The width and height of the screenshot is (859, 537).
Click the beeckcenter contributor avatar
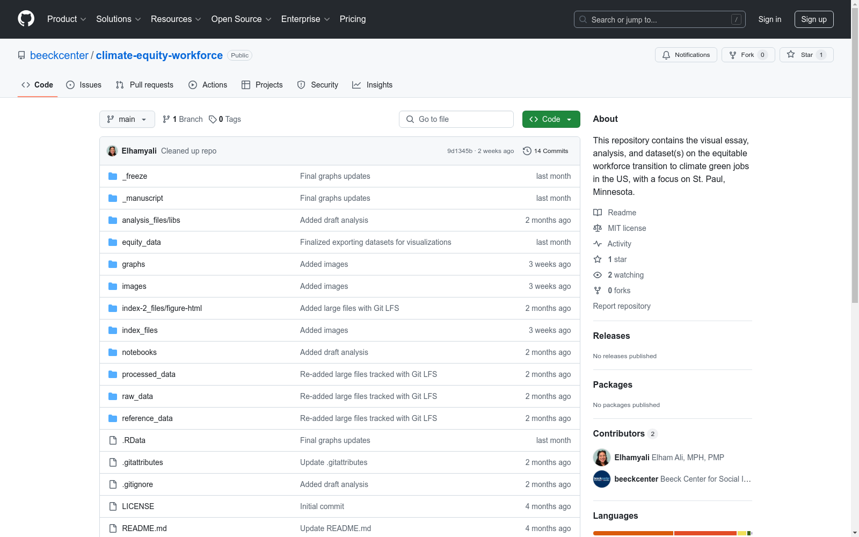tap(602, 479)
